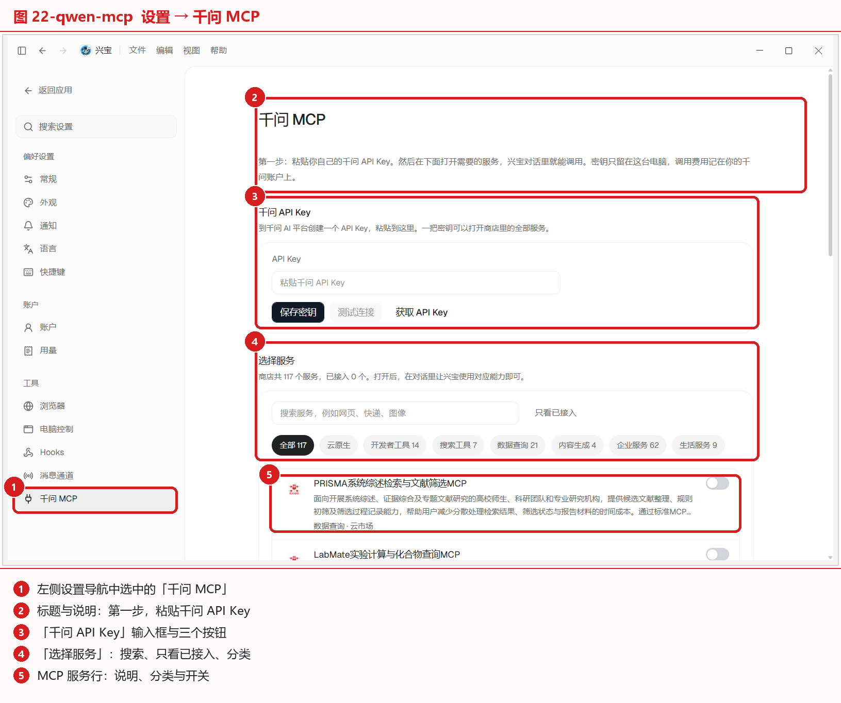Click the 兴宝 app logo
Viewport: 841px width, 703px height.
point(86,50)
